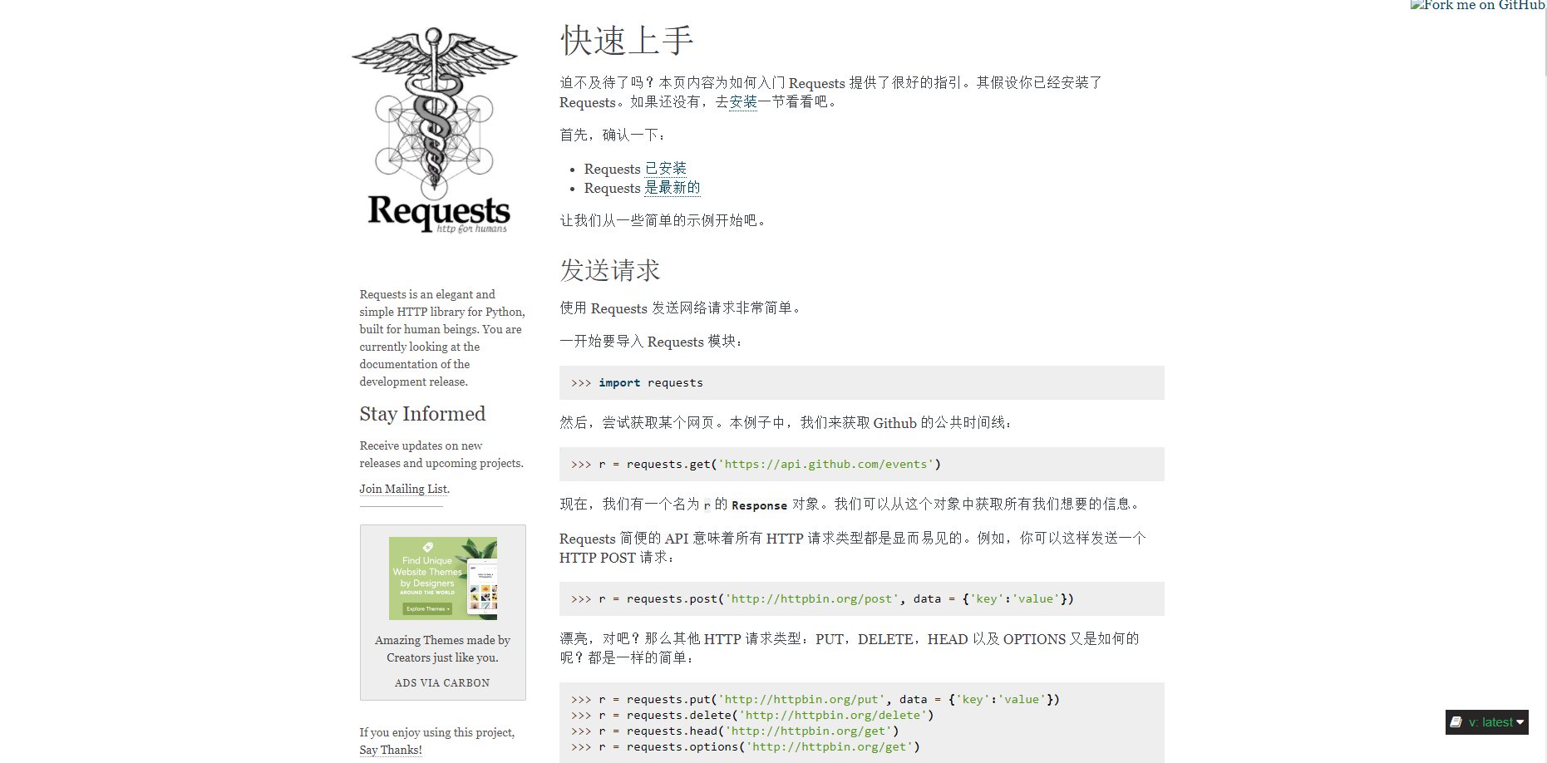Click the 首先，确认一下 sentence
Image resolution: width=1547 pixels, height=763 pixels.
pyautogui.click(x=613, y=135)
